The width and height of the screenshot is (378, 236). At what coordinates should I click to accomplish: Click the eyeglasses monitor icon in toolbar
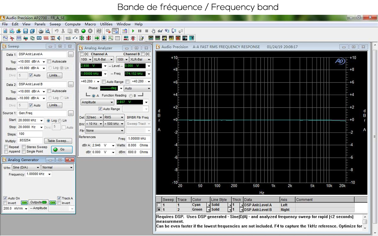160,31
